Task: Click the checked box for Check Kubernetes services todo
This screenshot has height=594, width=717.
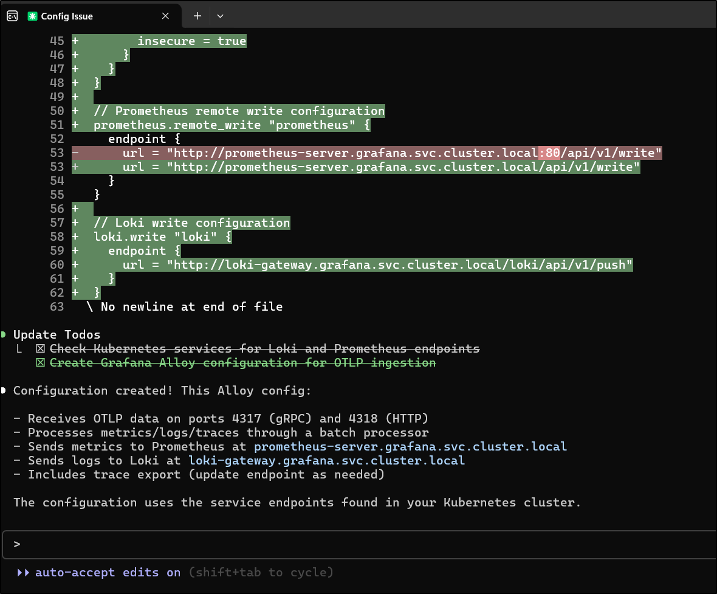Action: pyautogui.click(x=40, y=349)
